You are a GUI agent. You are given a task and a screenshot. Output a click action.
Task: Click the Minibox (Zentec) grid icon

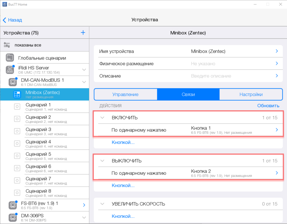tap(17, 95)
